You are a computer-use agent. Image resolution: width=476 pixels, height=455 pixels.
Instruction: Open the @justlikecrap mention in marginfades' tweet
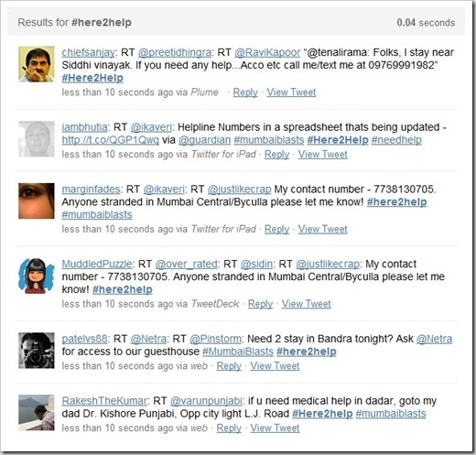[239, 190]
